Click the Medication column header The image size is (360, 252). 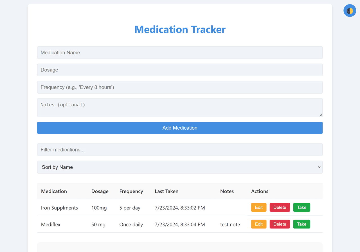(x=54, y=191)
